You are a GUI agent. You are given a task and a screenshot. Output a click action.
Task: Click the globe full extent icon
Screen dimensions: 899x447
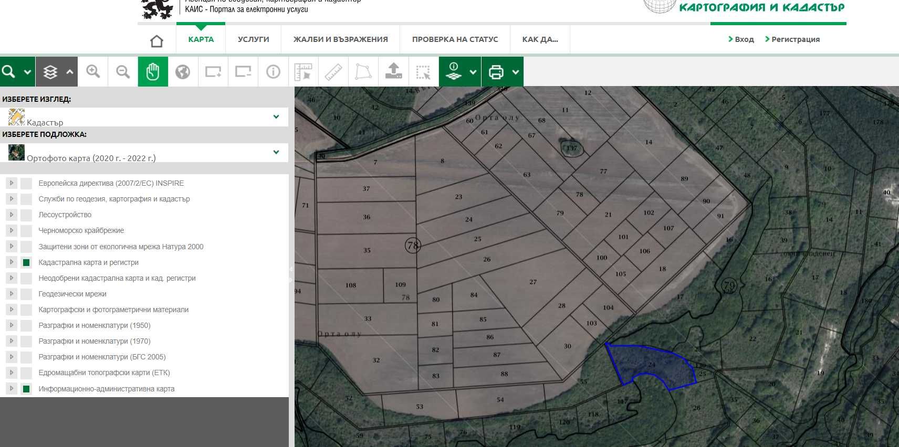click(x=183, y=72)
